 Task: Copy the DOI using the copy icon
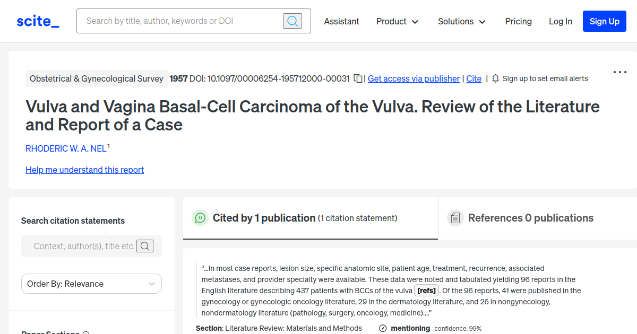pos(359,77)
